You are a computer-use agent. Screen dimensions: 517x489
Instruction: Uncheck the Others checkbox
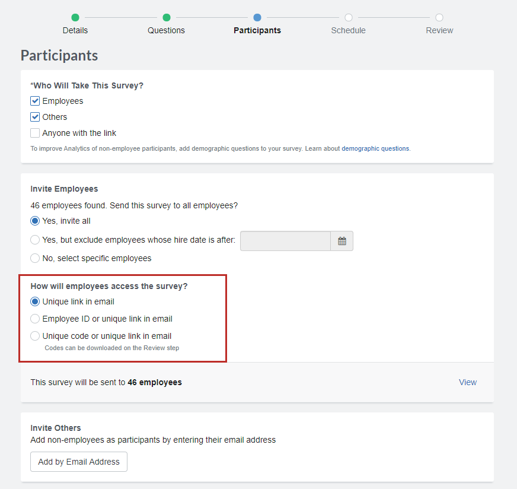point(34,117)
